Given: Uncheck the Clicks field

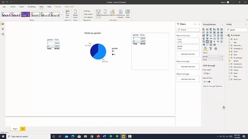Looking at the screenshot, I should pyautogui.click(x=230, y=51).
